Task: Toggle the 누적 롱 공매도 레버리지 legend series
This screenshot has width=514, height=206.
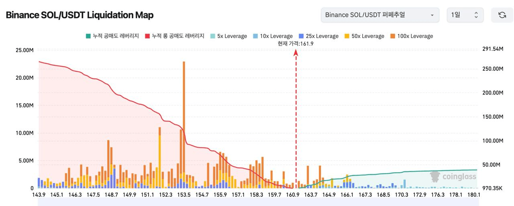Action: [175, 36]
